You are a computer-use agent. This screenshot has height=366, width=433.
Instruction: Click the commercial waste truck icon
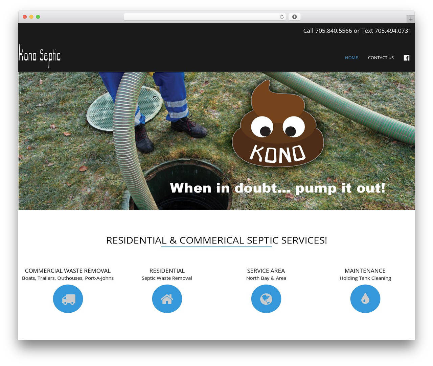pyautogui.click(x=68, y=299)
